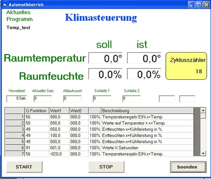Click the table scrollbar thumb

click(203, 116)
